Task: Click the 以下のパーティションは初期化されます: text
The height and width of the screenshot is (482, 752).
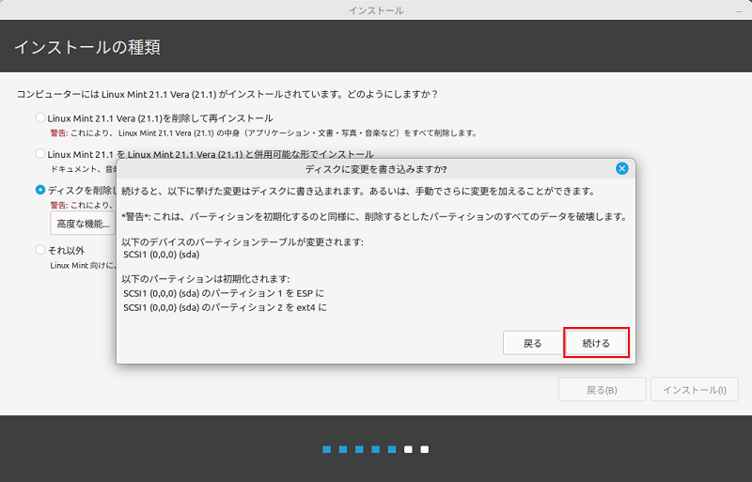Action: click(206, 279)
